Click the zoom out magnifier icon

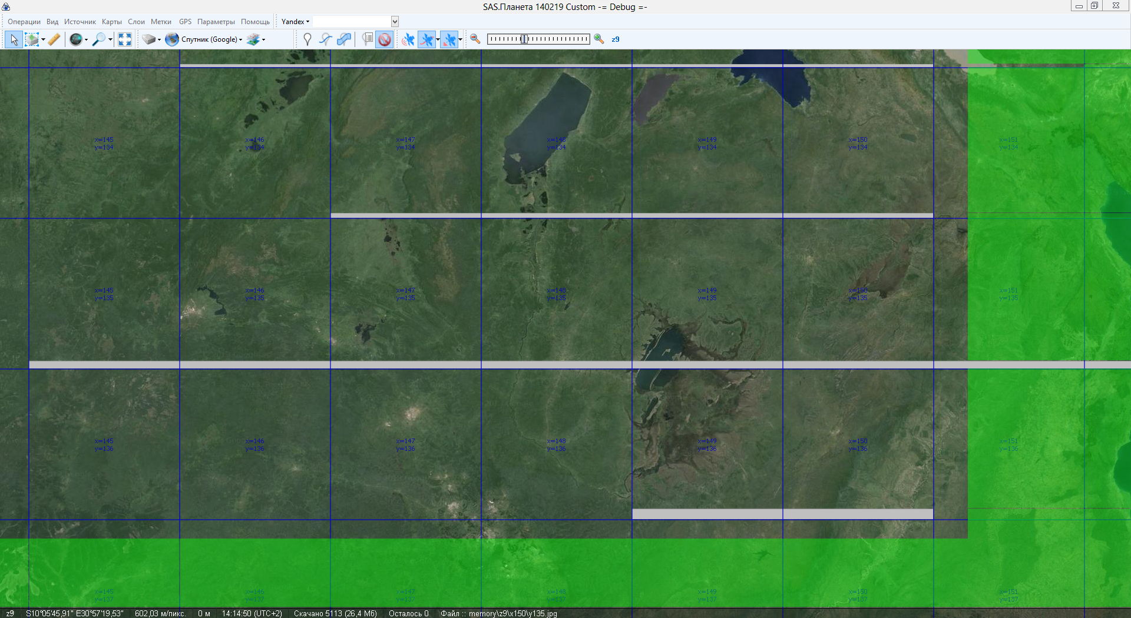pyautogui.click(x=475, y=39)
